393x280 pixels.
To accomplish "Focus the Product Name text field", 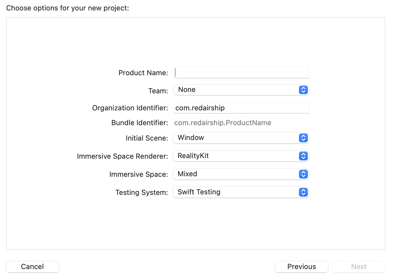I will pos(241,72).
